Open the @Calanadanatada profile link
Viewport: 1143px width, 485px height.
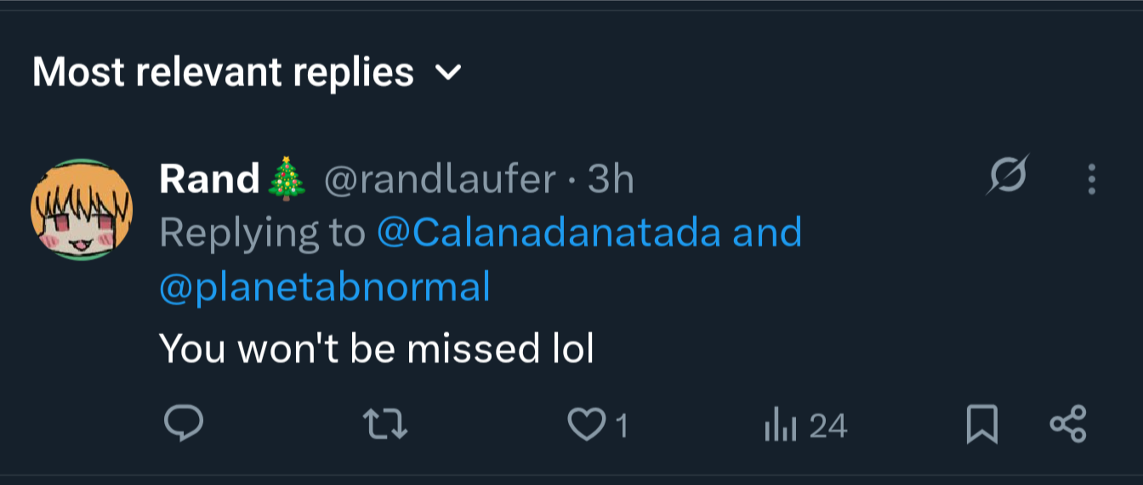tap(549, 233)
